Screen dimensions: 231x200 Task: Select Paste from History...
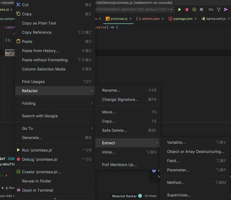55,51
